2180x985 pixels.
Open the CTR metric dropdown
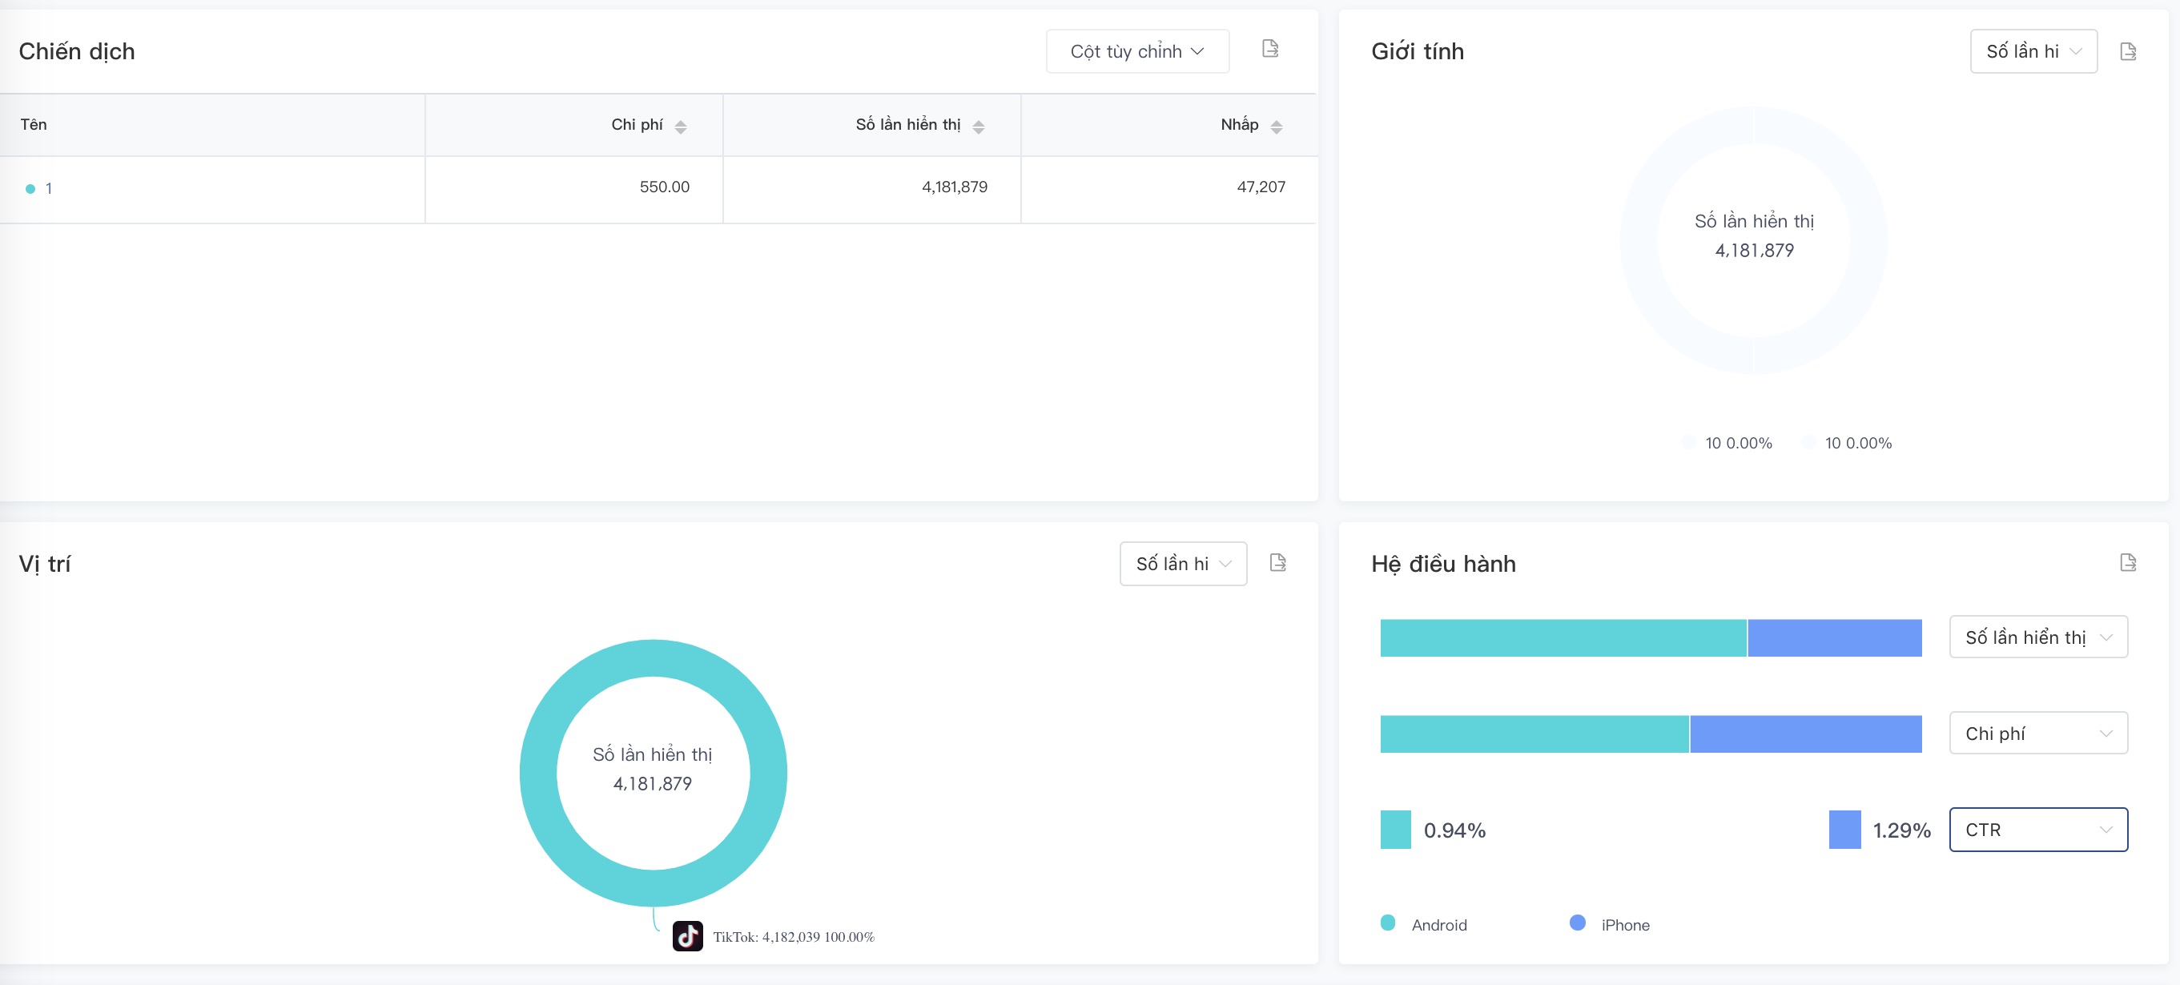pos(2039,830)
